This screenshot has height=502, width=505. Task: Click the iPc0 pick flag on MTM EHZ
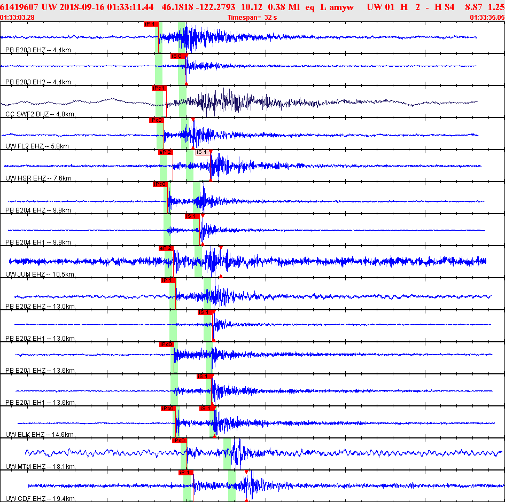point(180,441)
